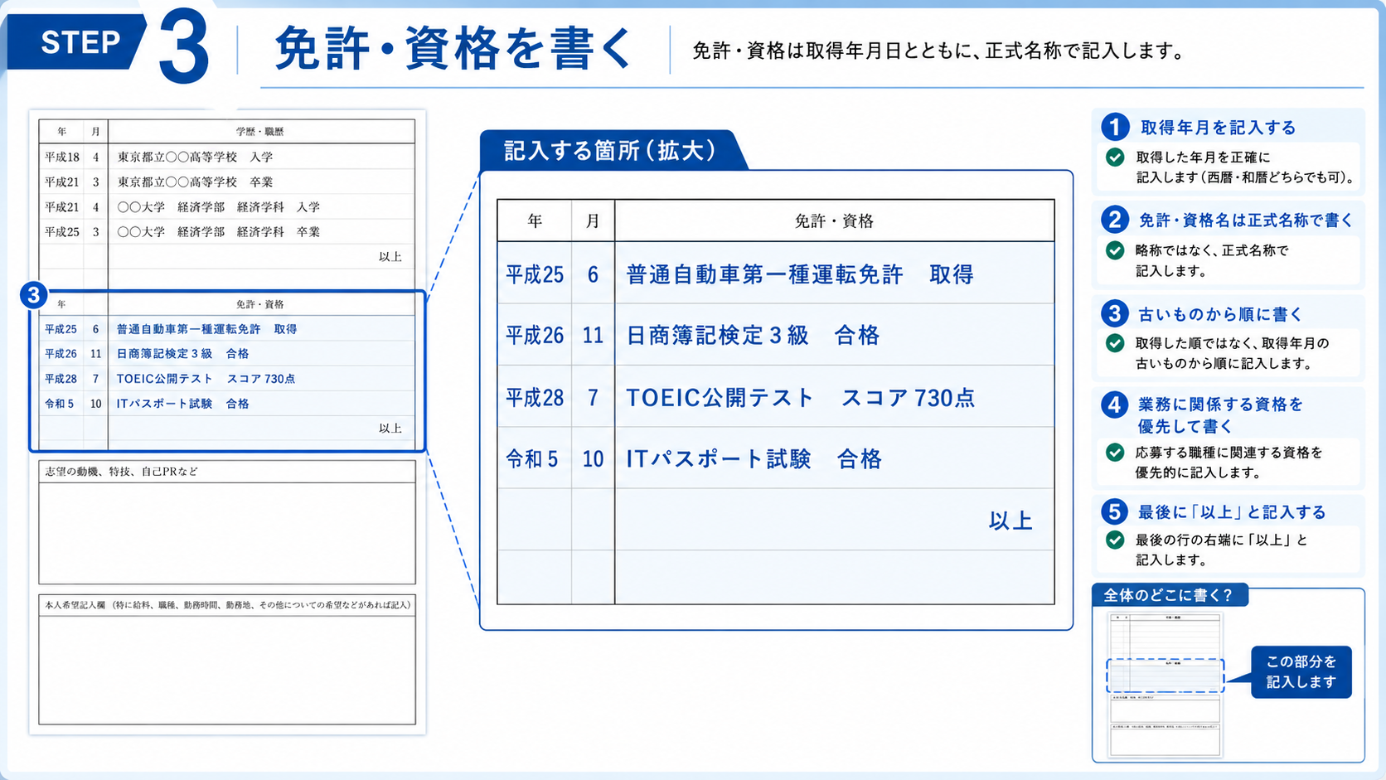
Task: Click the green check beside 略称ではなく、正式名称で
Action: (1116, 250)
